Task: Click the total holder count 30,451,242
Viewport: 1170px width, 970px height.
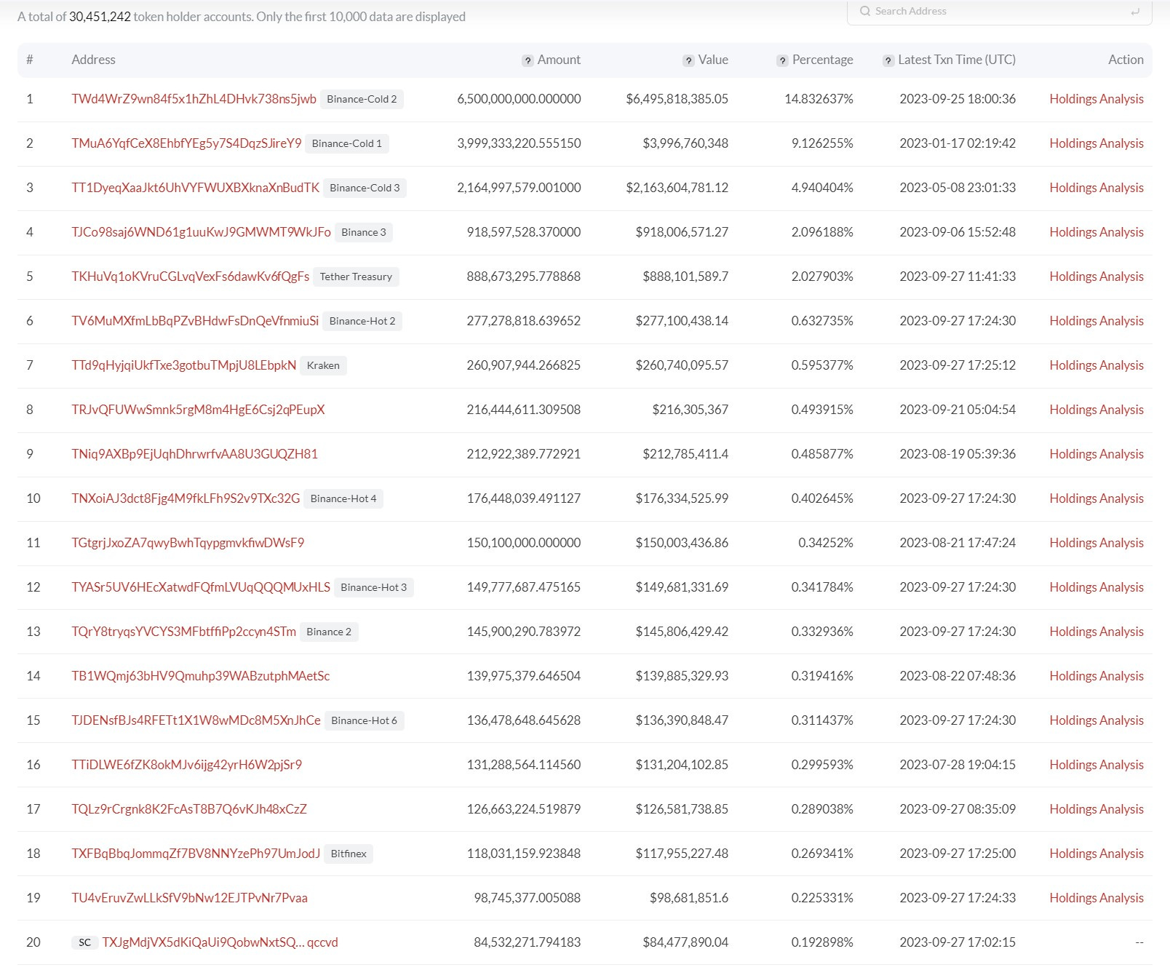Action: click(100, 17)
